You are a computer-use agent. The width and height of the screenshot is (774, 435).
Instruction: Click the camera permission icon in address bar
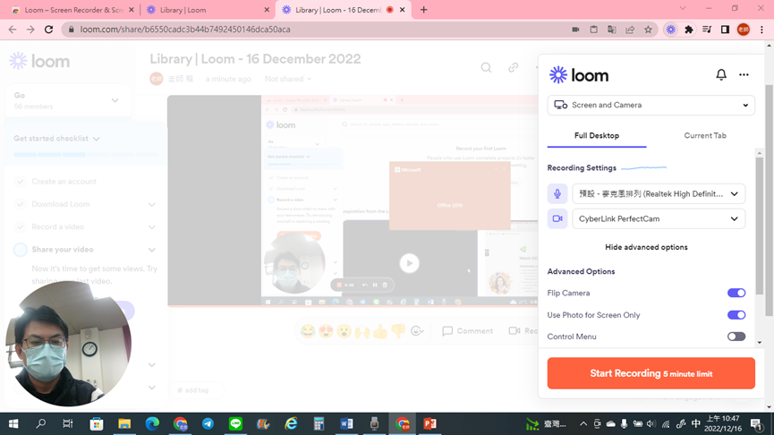(x=575, y=30)
